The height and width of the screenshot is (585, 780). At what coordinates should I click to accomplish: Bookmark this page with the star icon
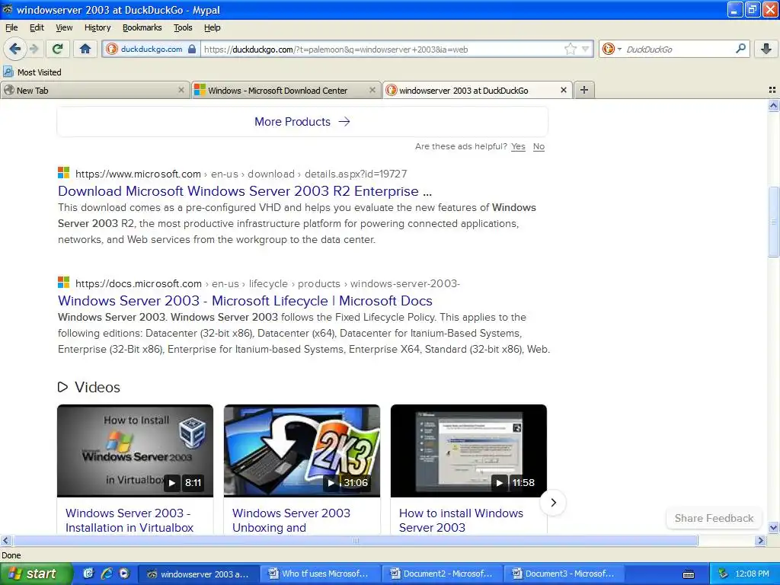pos(570,49)
